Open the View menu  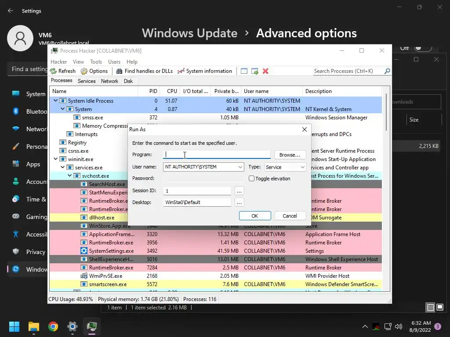coord(78,61)
